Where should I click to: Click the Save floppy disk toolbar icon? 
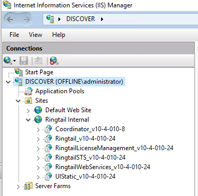pos(24,61)
